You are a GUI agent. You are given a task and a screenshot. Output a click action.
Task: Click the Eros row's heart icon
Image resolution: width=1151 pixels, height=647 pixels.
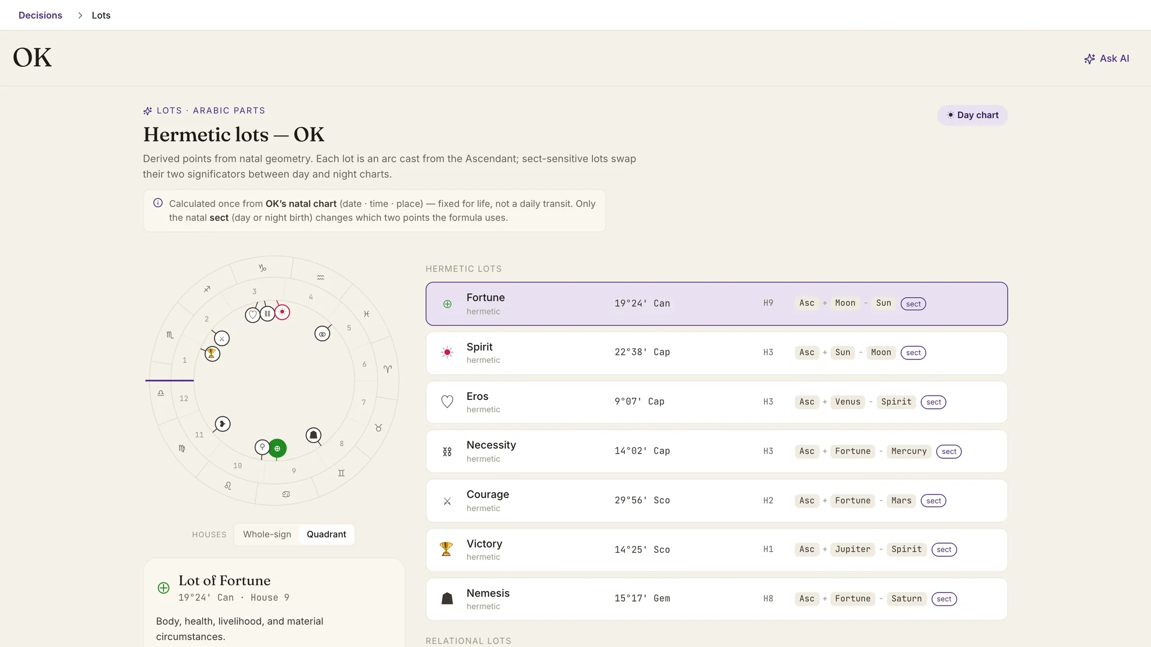click(447, 402)
